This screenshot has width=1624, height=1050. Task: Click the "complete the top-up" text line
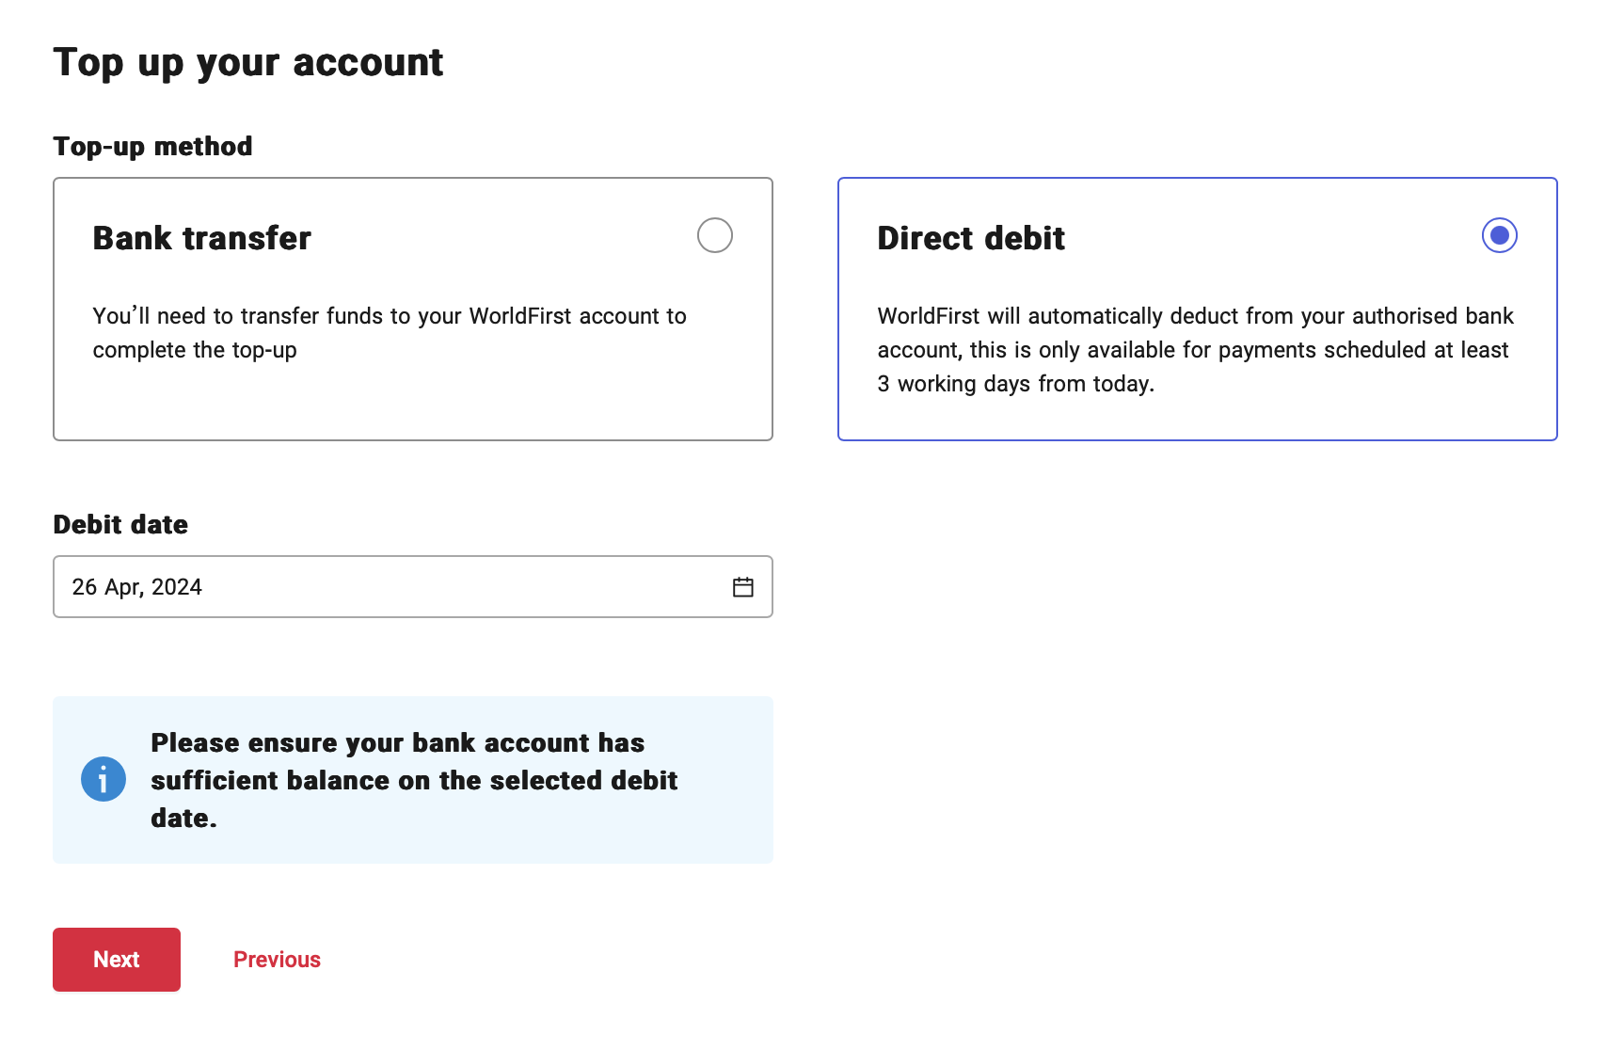[x=195, y=350]
